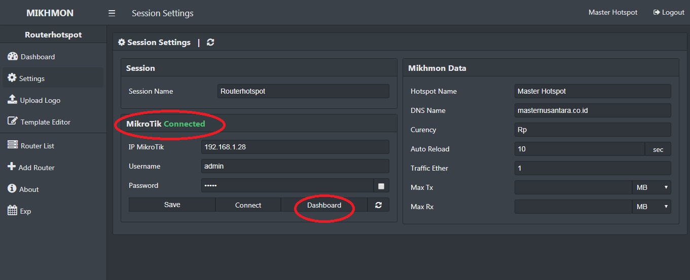Open Upload Logo in the sidebar

pos(53,100)
